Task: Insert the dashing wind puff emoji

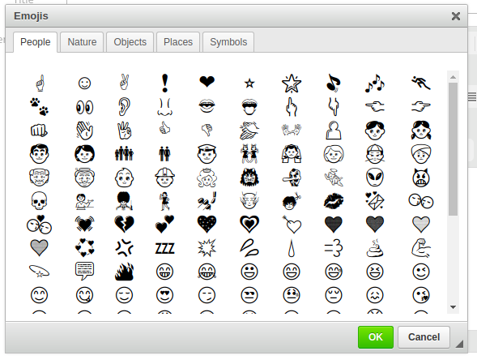Action: click(334, 248)
